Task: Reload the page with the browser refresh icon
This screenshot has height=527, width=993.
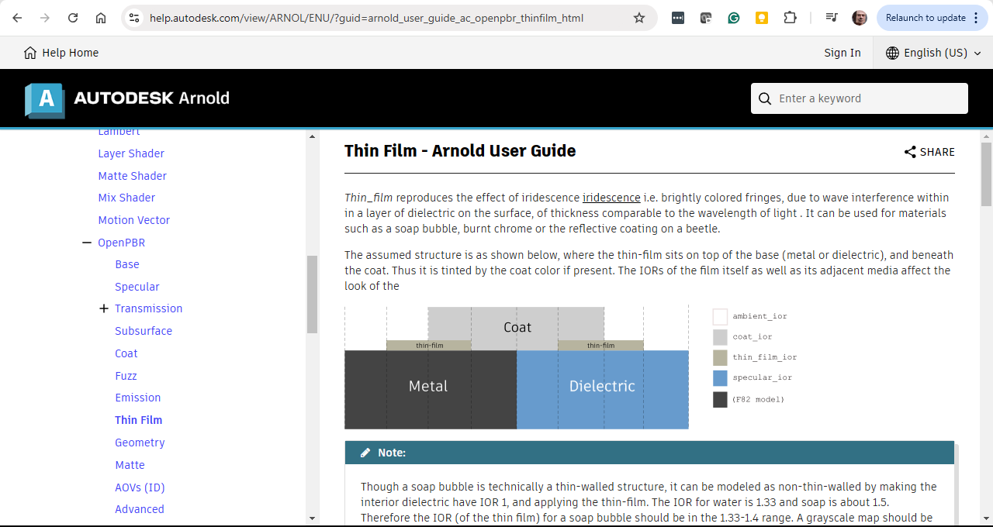Action: pos(73,18)
